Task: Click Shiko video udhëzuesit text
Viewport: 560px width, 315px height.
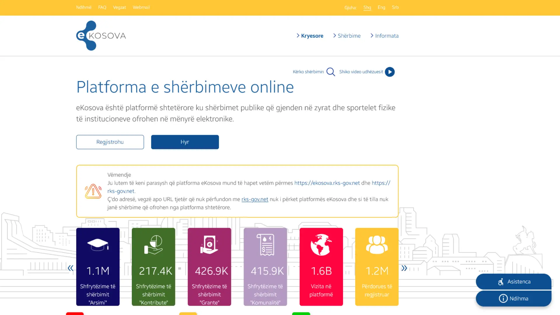Action: coord(361,72)
